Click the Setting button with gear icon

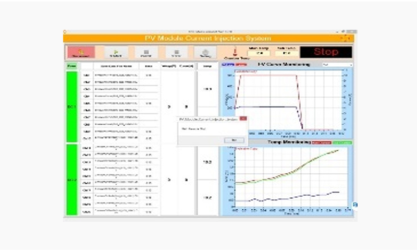point(205,52)
